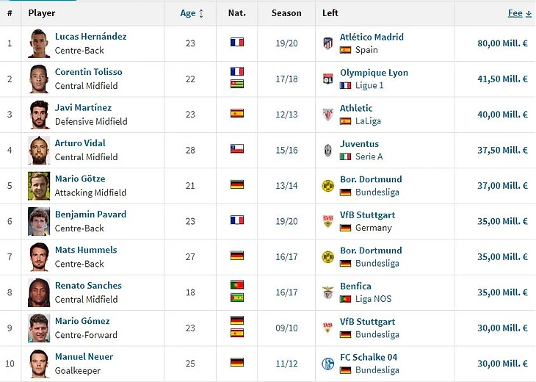Image resolution: width=536 pixels, height=382 pixels.
Task: Click the Atlético Madrid club crest icon
Action: pos(327,43)
